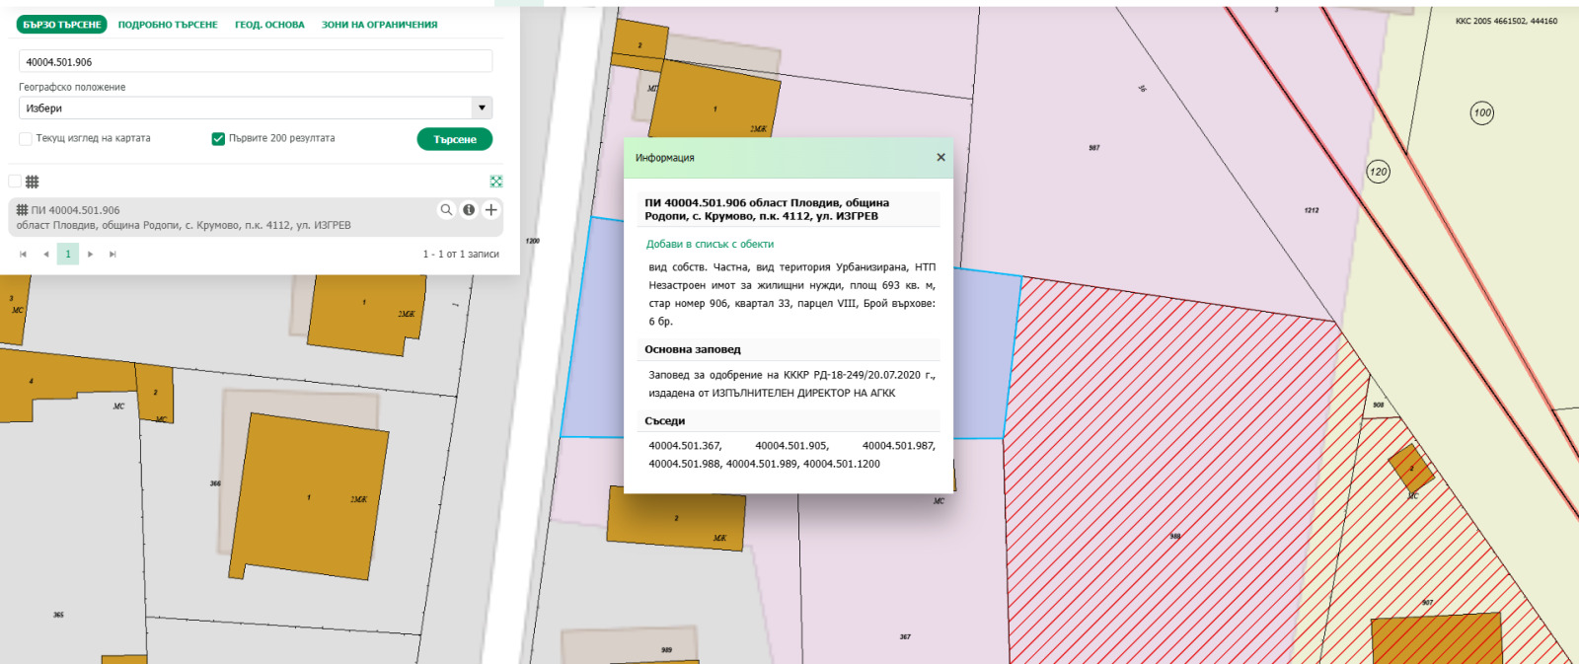1579x664 pixels.
Task: Click 'Добави в списък с обекти' link
Action: pos(710,244)
